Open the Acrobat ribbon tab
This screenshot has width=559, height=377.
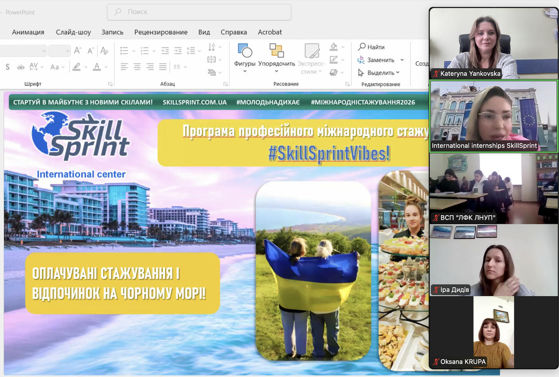pyautogui.click(x=270, y=32)
